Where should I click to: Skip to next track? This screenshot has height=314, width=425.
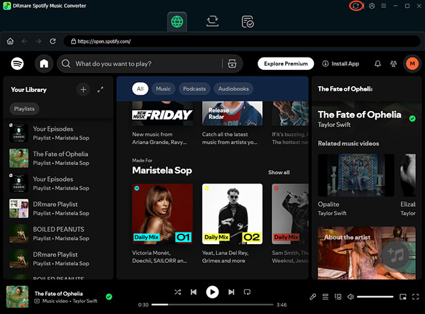231,292
